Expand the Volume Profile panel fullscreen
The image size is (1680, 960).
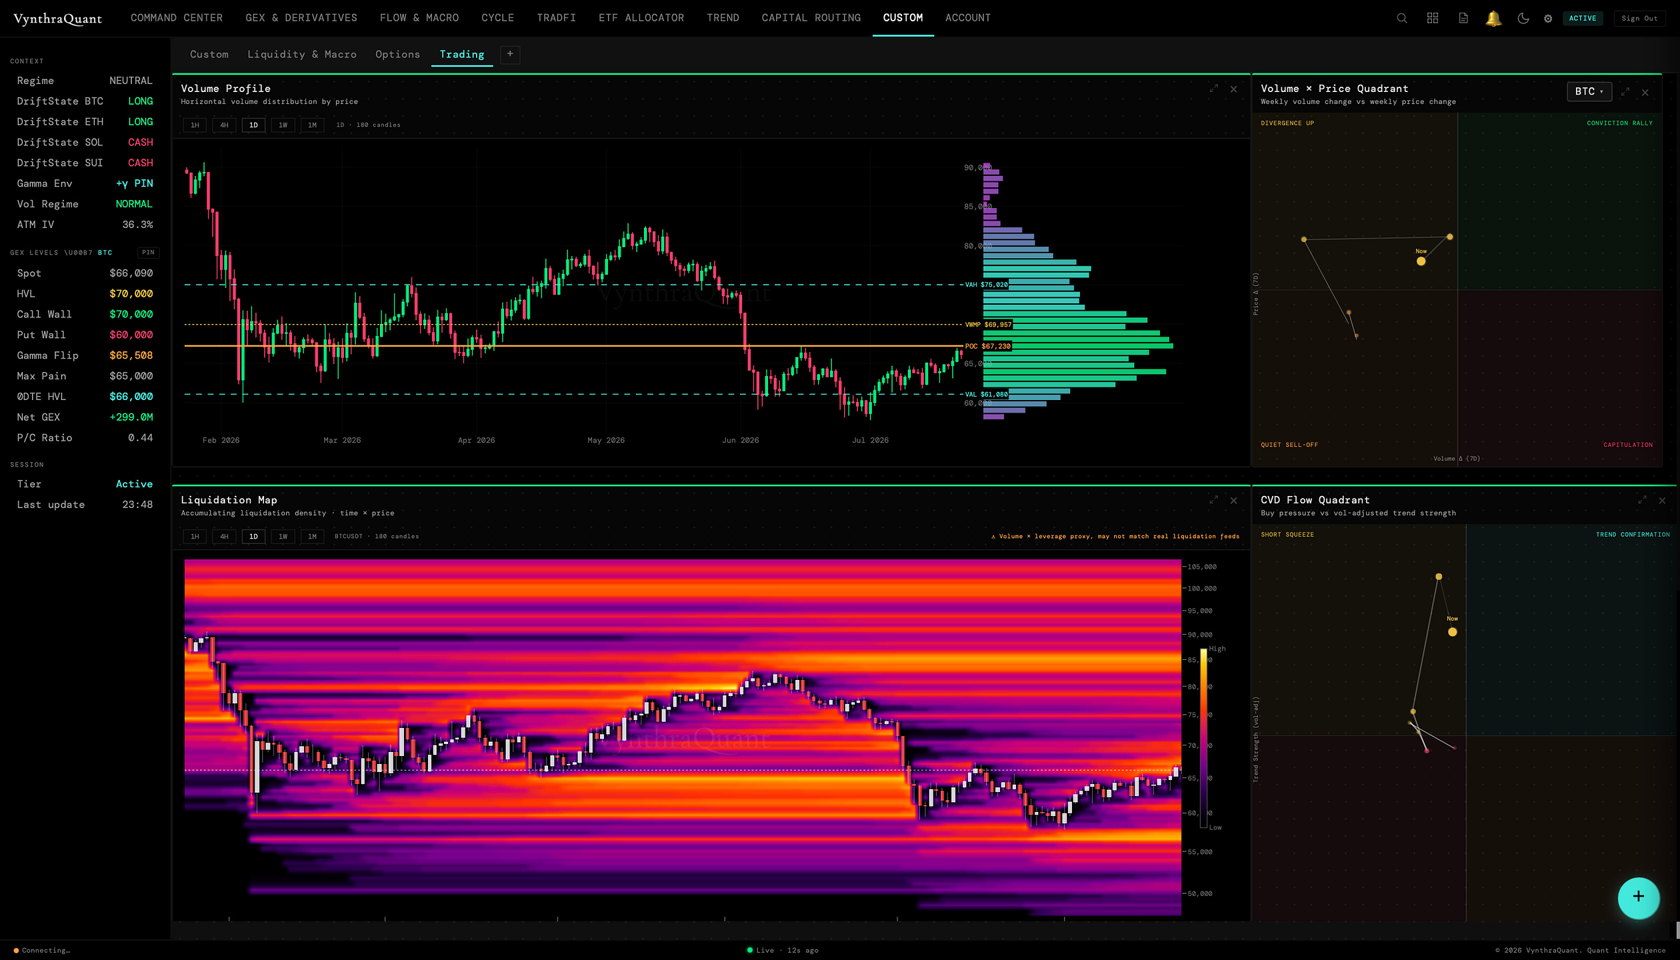click(x=1213, y=89)
